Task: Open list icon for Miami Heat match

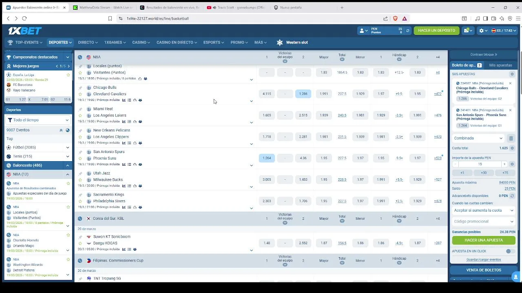Action: tap(129, 122)
